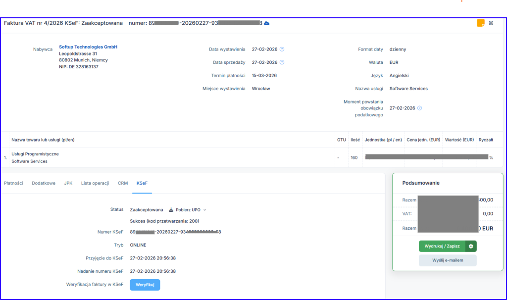Expand the Pobierz UPO dropdown arrow
507x300 pixels.
click(205, 210)
